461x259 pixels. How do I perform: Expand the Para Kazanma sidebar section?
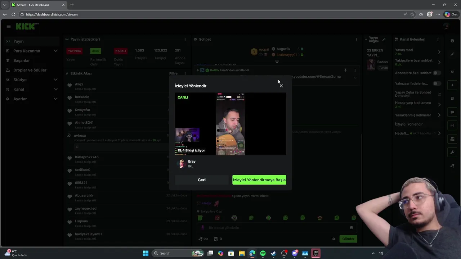pyautogui.click(x=32, y=51)
